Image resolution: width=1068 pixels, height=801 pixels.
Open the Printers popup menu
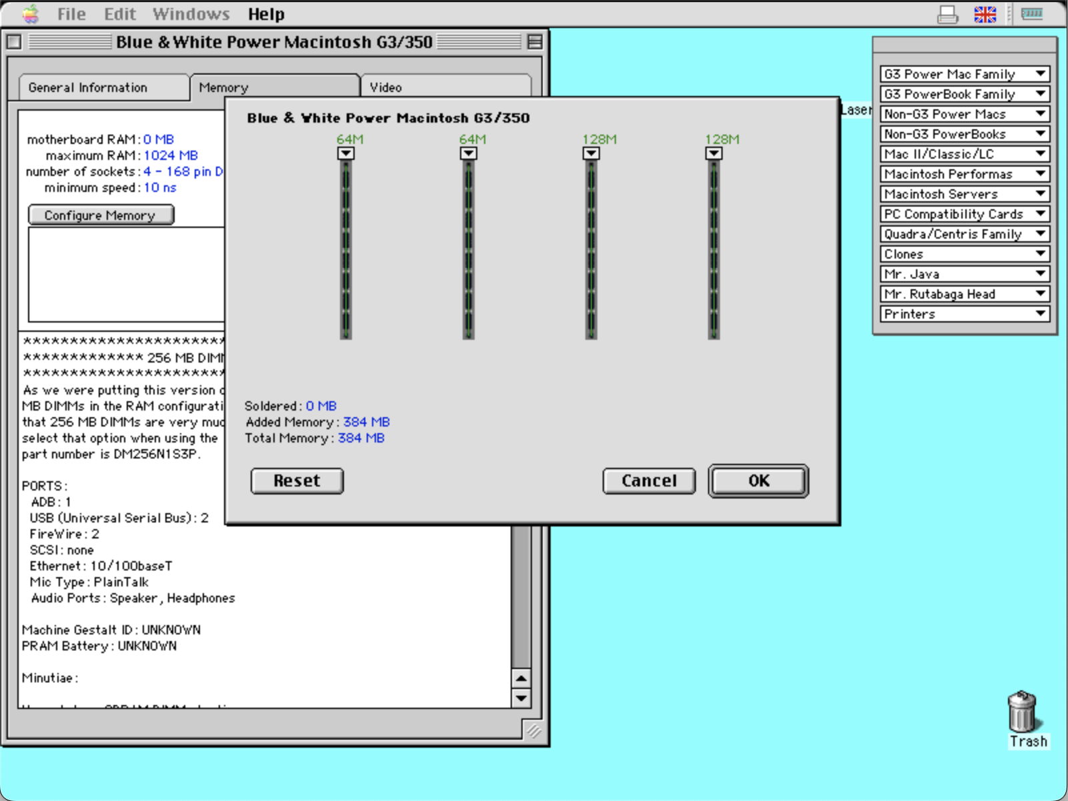[x=965, y=314]
